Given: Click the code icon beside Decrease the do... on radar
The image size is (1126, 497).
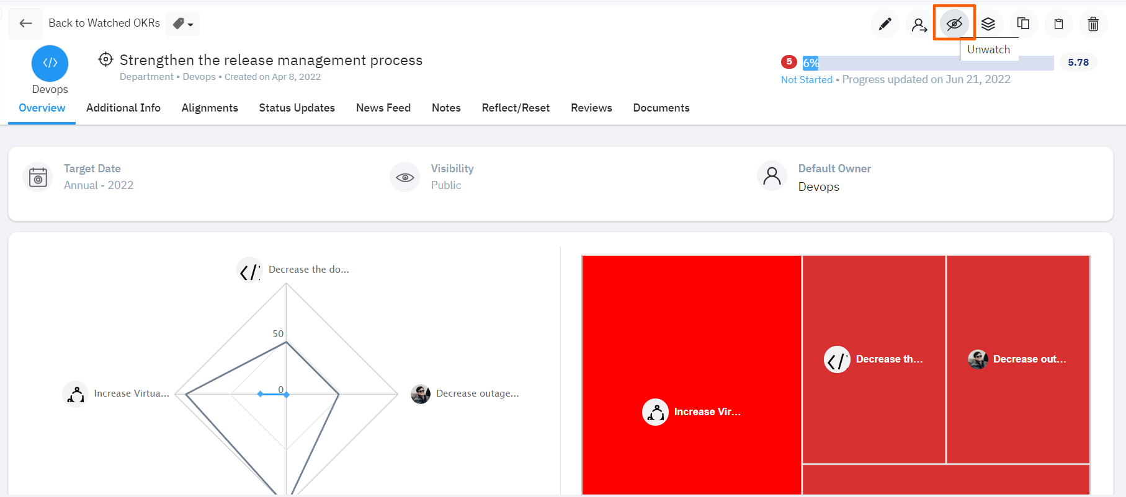Looking at the screenshot, I should point(249,270).
